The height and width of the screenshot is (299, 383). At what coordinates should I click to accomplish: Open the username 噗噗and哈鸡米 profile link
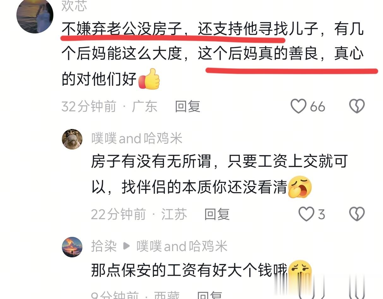click(137, 139)
